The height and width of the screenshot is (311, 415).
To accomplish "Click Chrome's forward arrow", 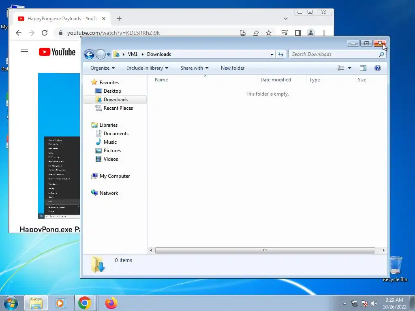I will (32, 33).
